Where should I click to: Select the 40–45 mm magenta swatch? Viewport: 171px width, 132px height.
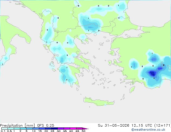pos(73,128)
